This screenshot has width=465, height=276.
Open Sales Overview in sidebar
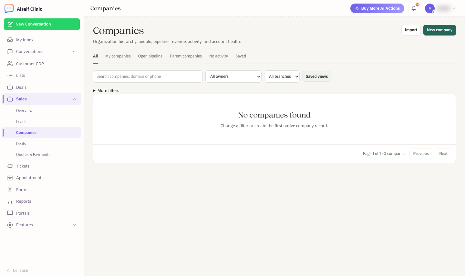tap(24, 111)
